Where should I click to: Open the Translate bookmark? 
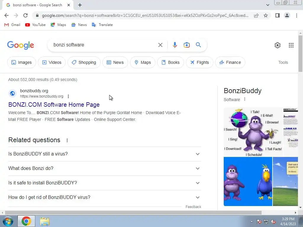[x=102, y=25]
